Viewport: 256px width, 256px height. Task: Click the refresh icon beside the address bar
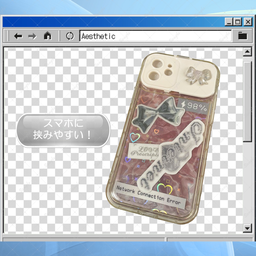point(70,36)
